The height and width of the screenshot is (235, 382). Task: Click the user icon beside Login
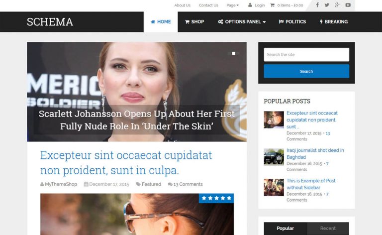tap(250, 5)
